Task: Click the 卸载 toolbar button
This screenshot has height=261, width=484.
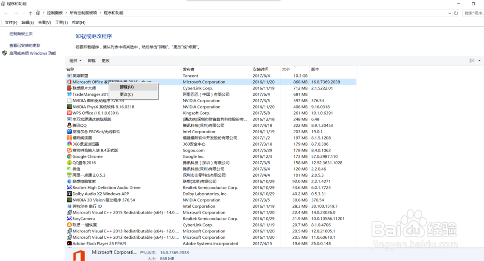Action: click(x=91, y=61)
